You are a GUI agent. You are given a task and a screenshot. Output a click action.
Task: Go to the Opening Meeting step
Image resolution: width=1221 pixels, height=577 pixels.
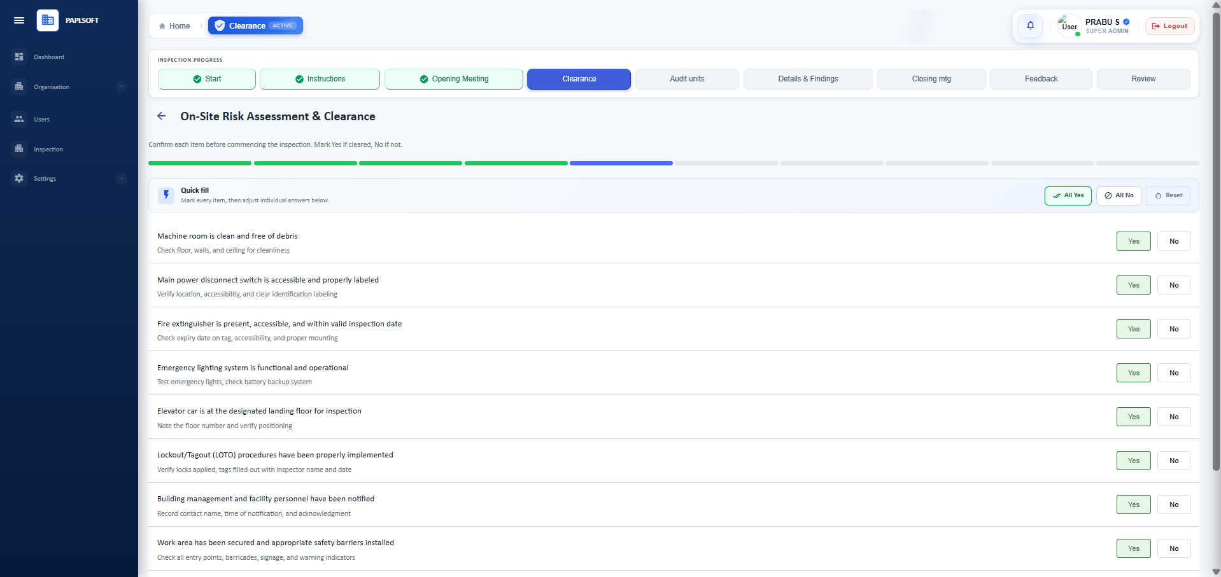point(454,79)
